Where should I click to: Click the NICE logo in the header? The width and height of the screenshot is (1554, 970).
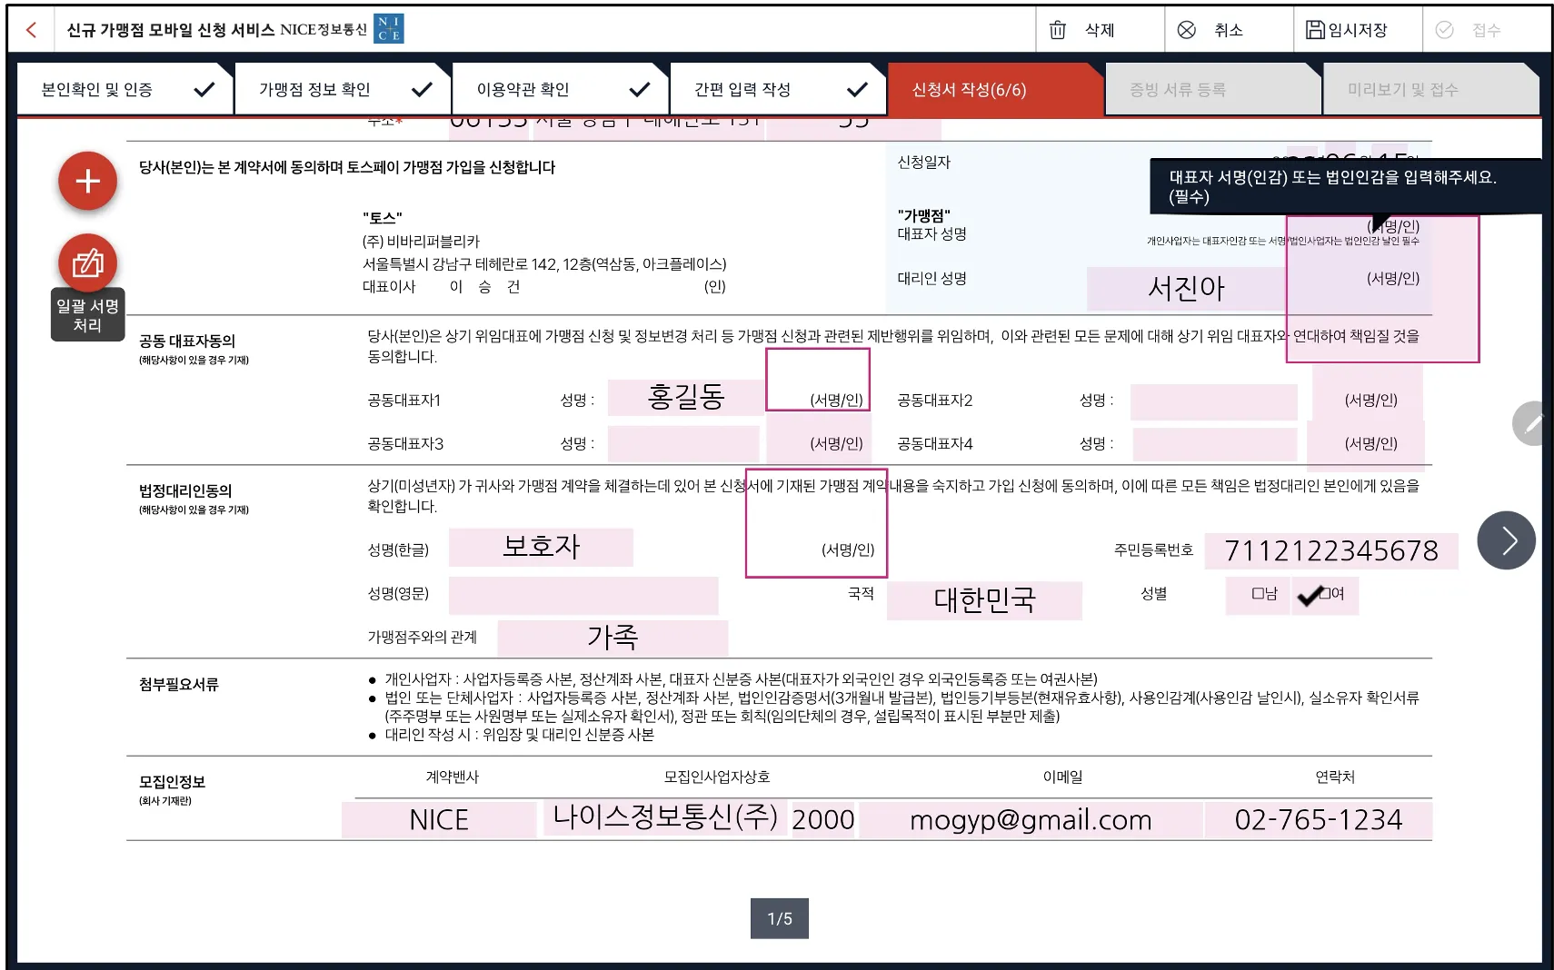point(388,29)
